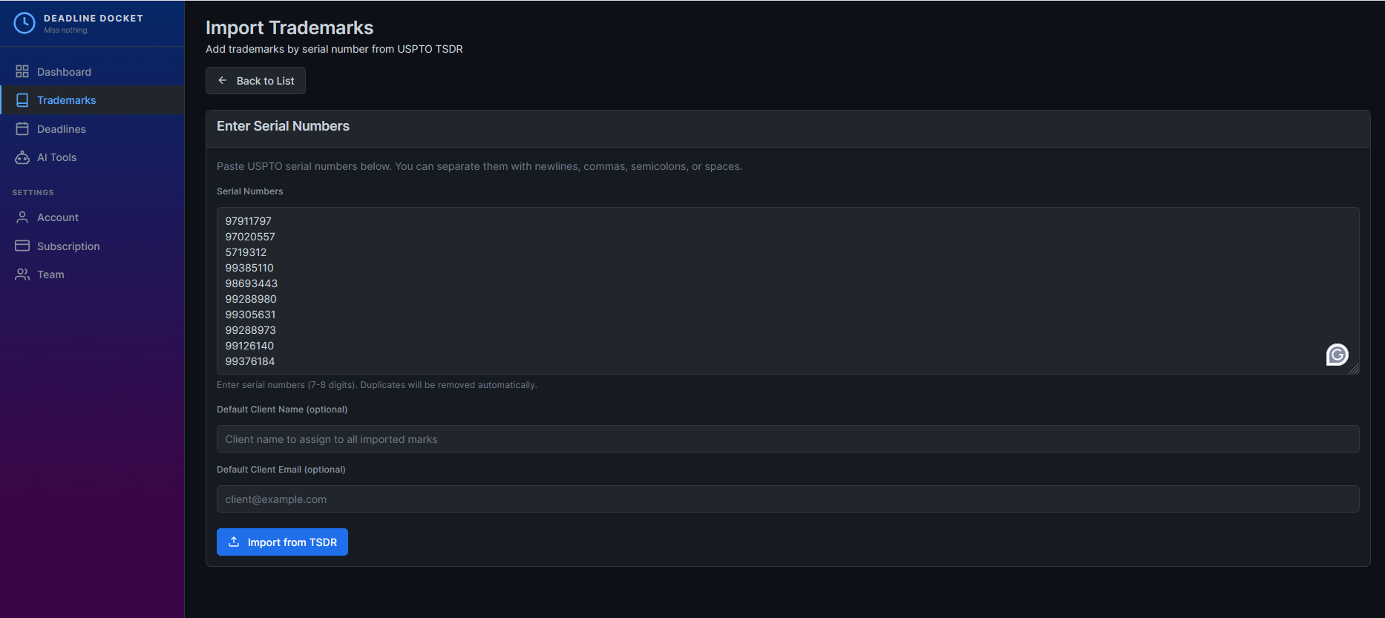Click the Subscription card icon

tap(22, 246)
